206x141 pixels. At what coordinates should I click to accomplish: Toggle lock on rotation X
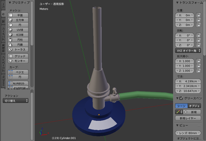click(x=198, y=35)
